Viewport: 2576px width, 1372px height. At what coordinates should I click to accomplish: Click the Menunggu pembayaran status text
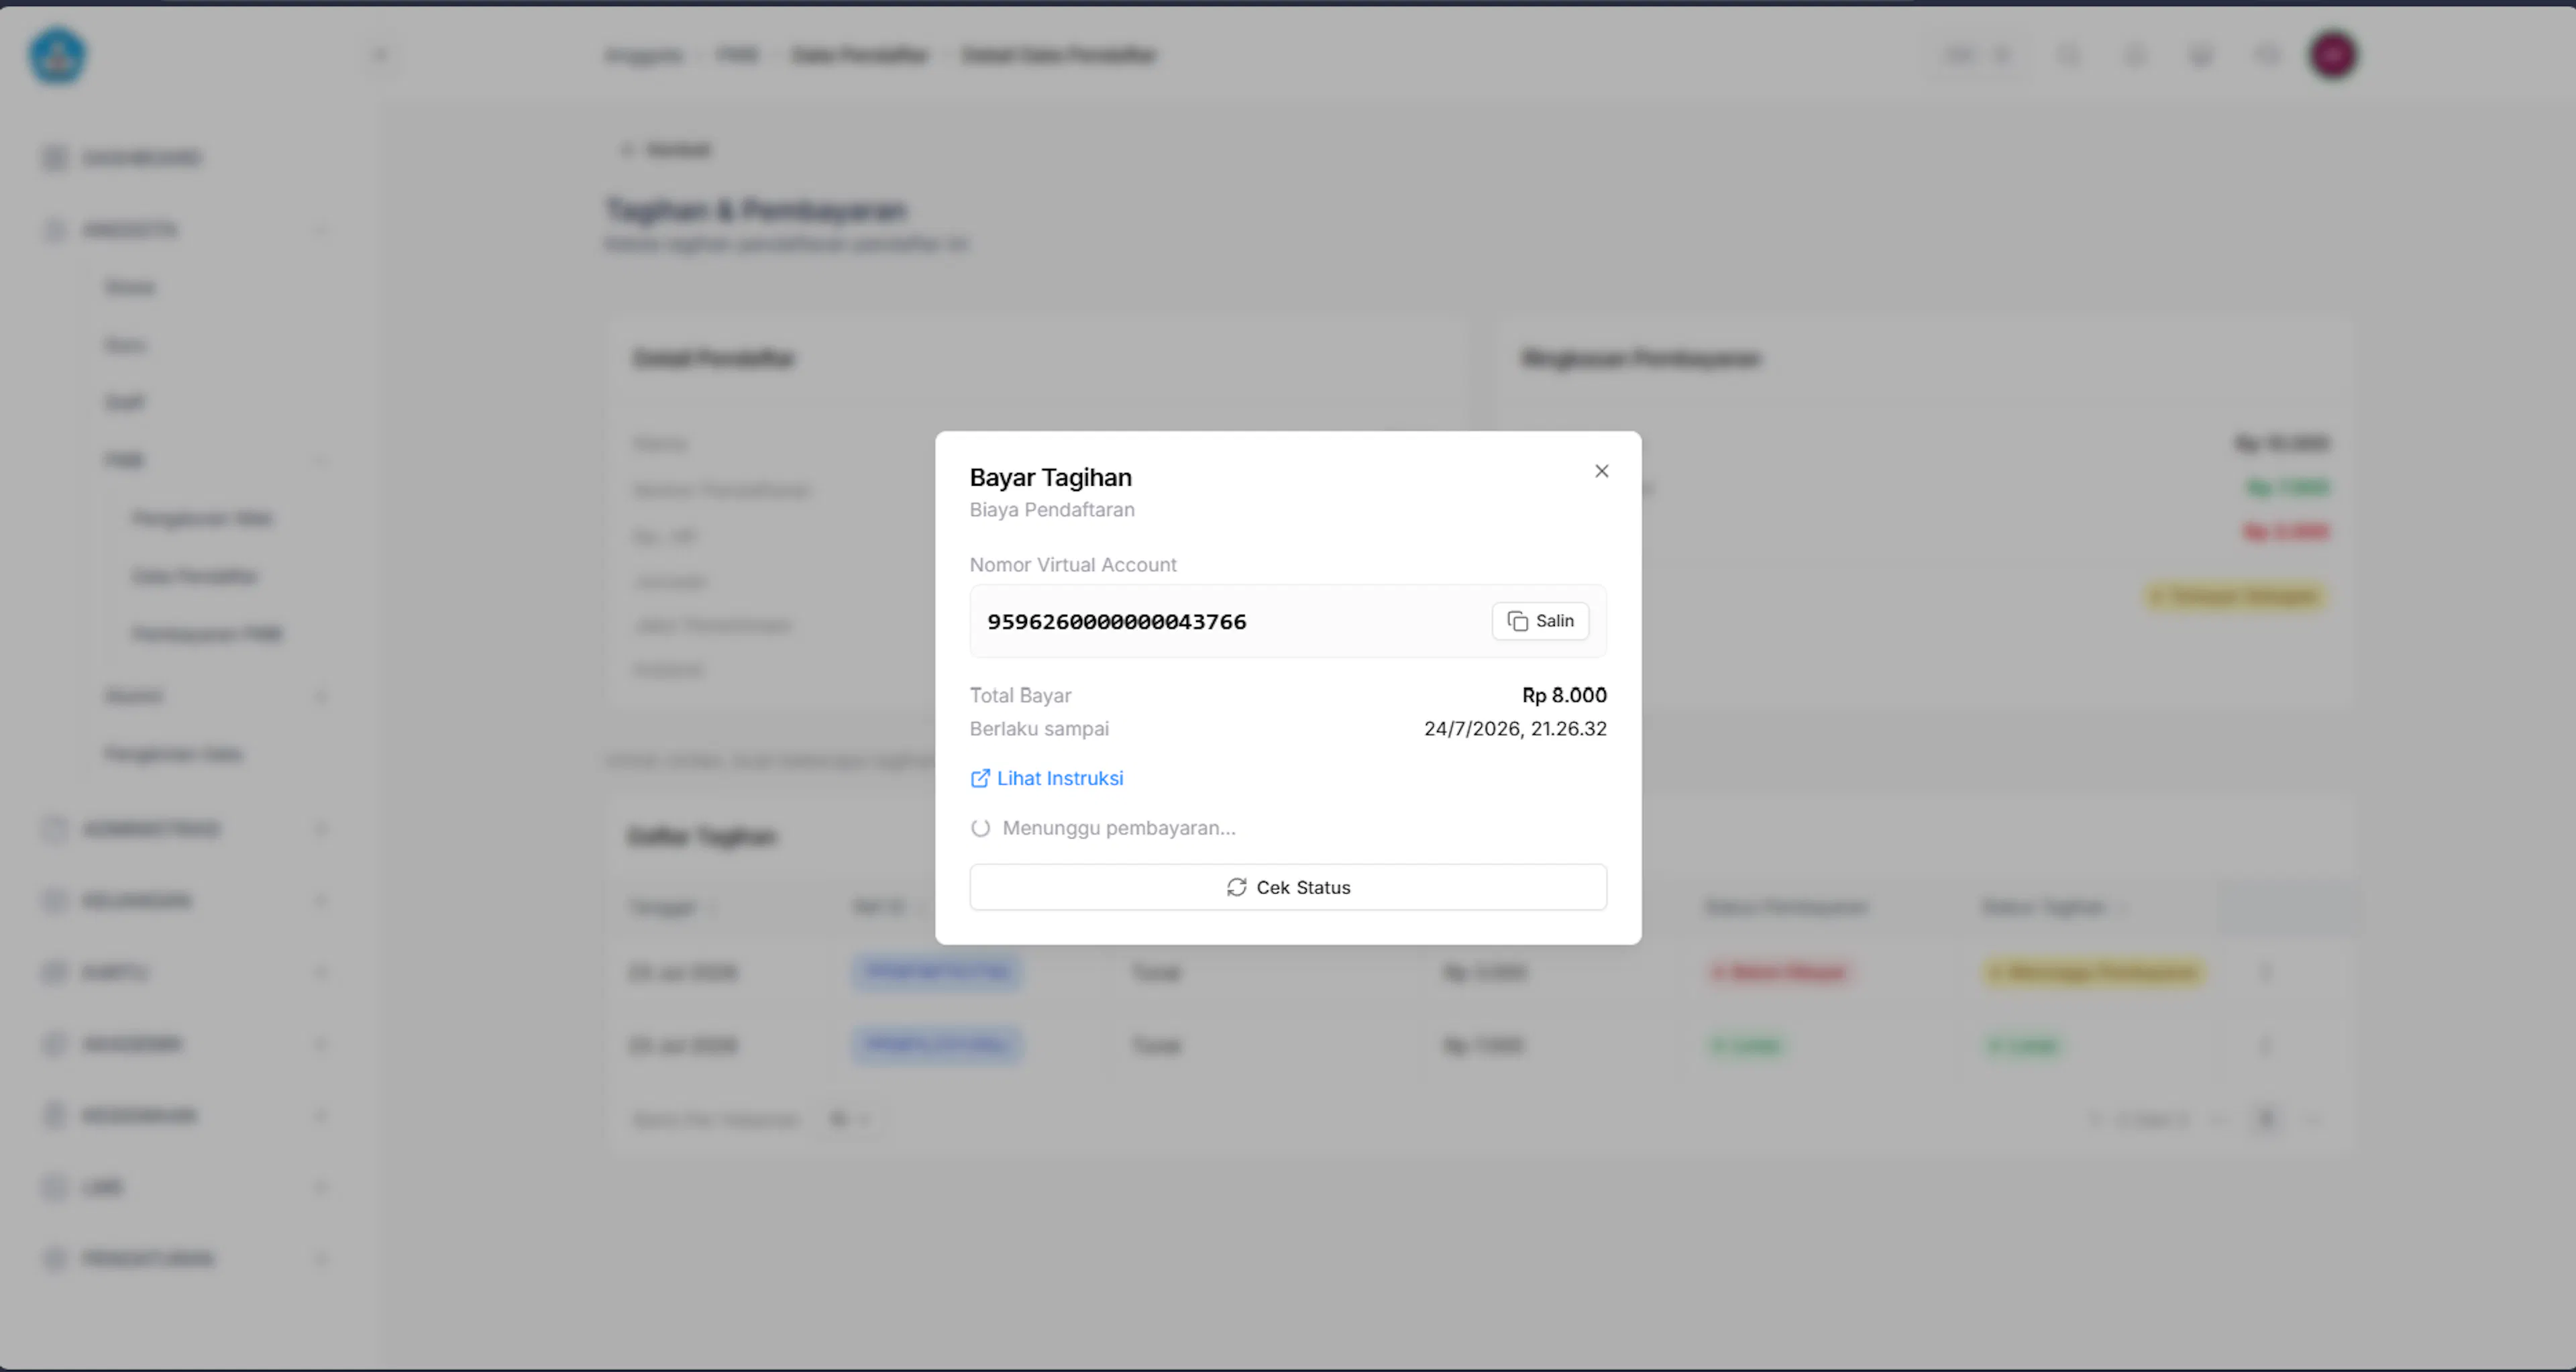click(x=1119, y=828)
